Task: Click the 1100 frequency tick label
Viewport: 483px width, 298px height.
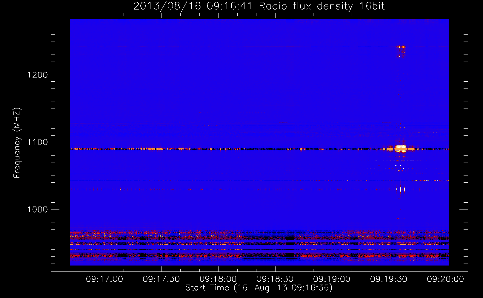Action: tap(37, 142)
